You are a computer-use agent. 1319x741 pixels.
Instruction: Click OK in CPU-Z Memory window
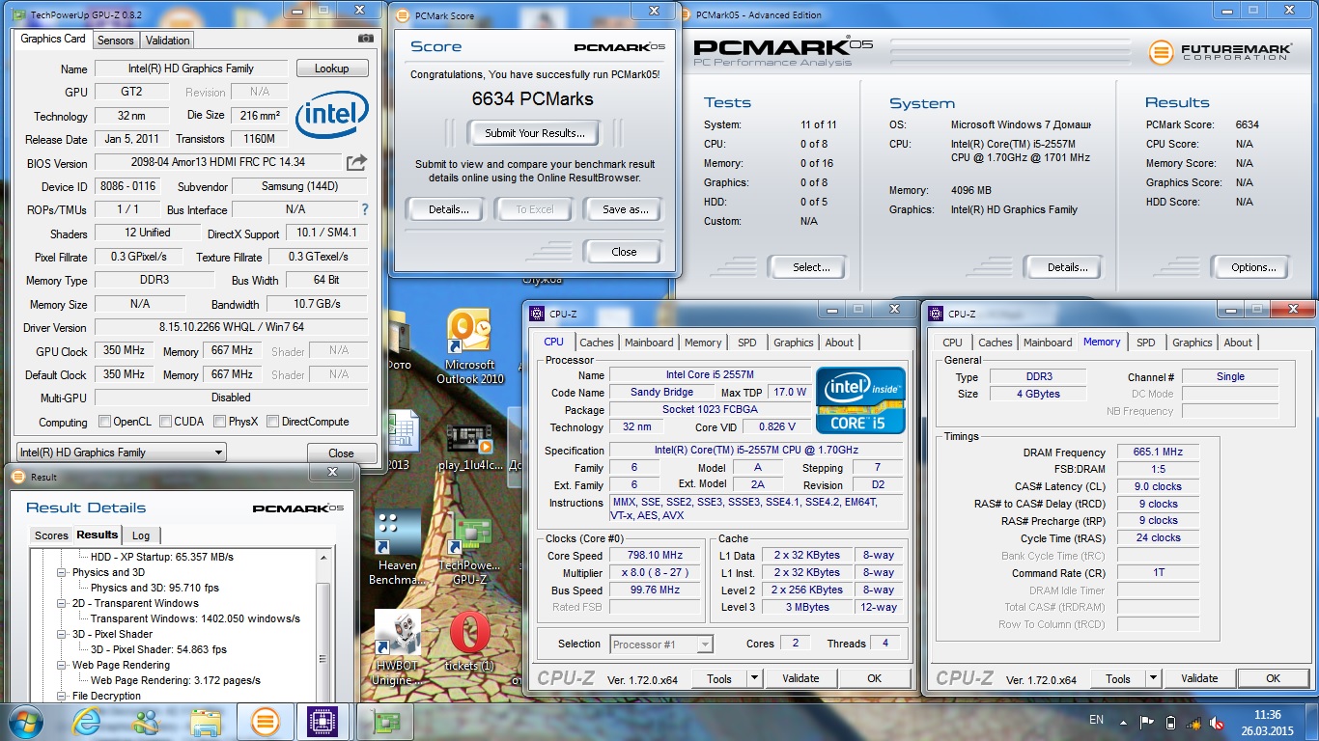1273,678
